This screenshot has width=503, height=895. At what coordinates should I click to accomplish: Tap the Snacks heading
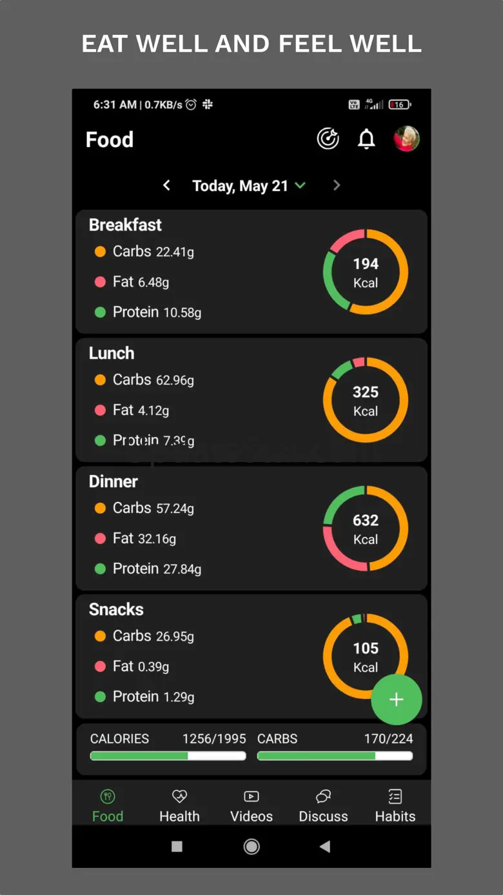[x=116, y=609]
